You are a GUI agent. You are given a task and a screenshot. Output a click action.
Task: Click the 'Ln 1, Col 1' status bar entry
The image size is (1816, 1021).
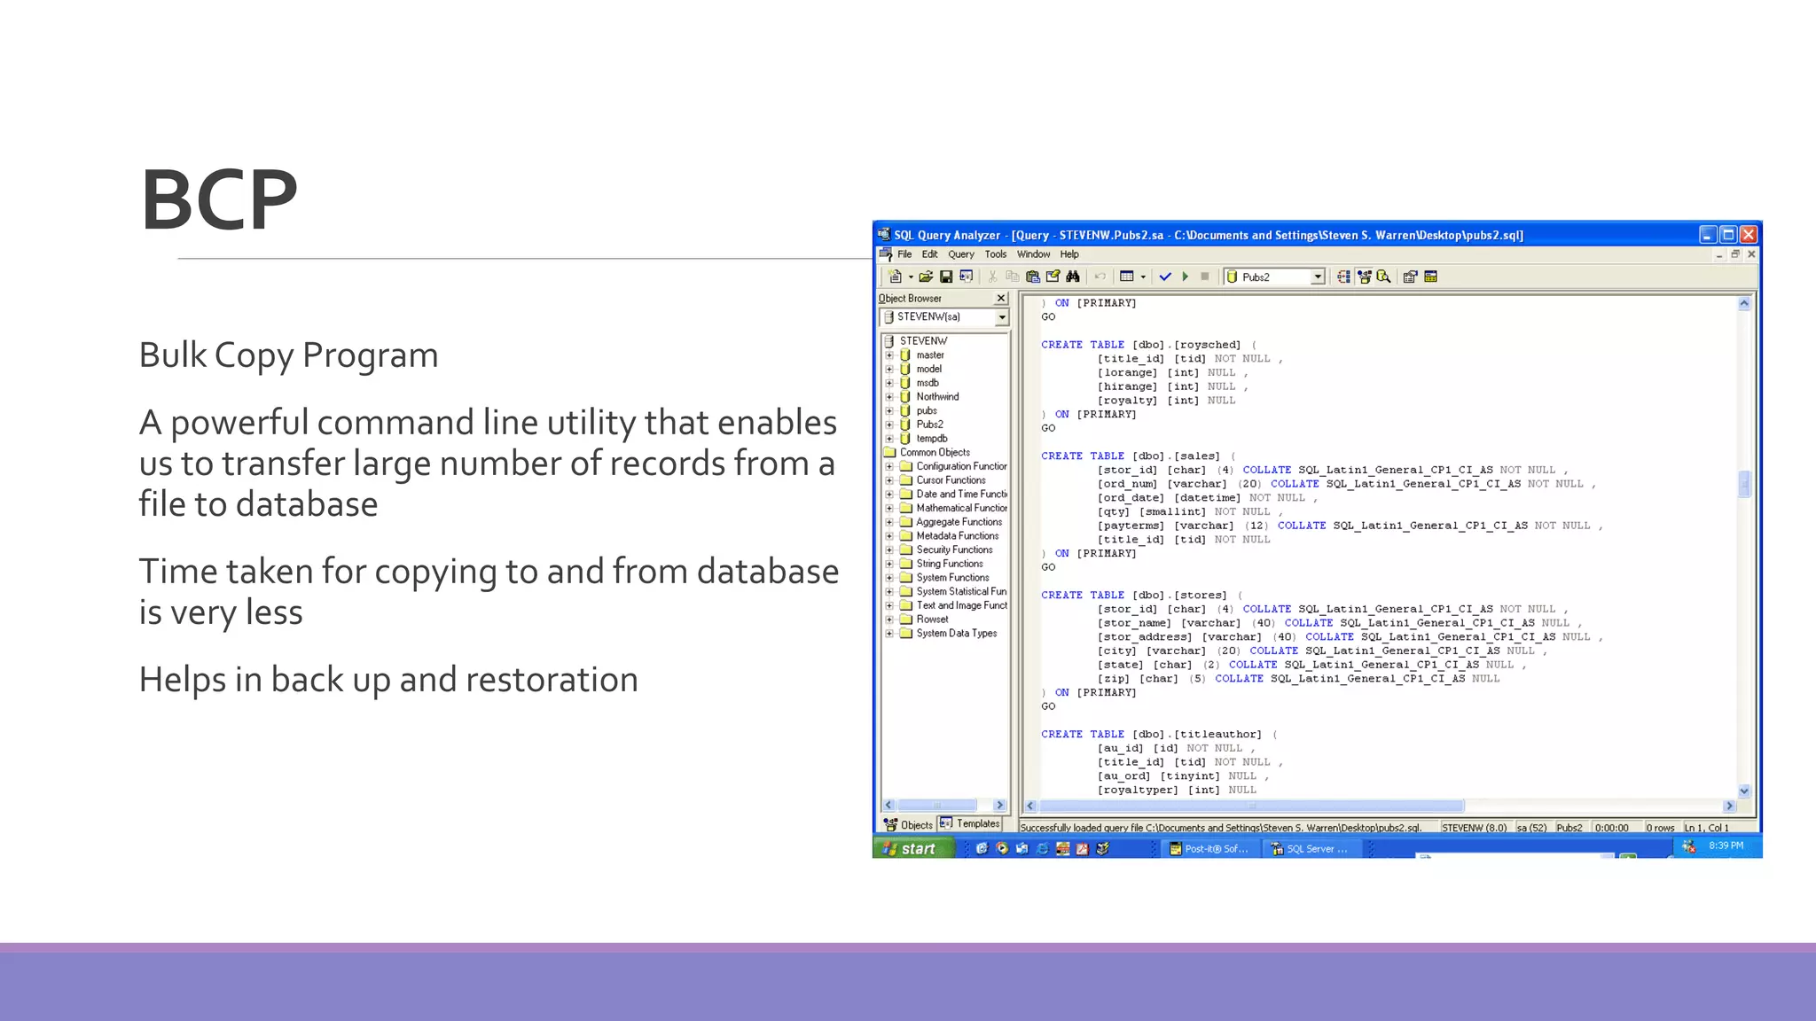pyautogui.click(x=1707, y=829)
